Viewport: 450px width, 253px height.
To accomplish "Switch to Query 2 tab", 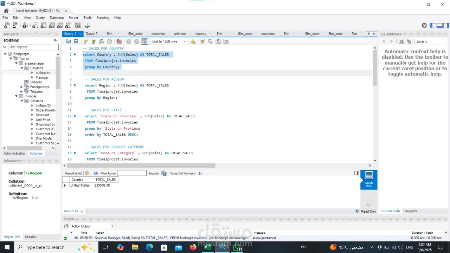I will 91,34.
